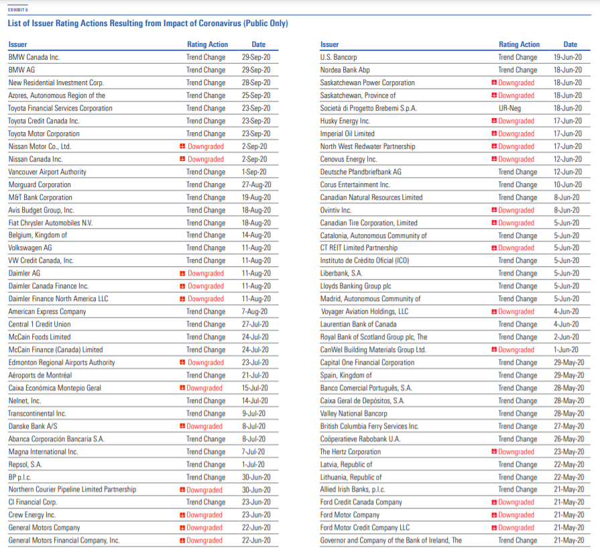Select 'Fiat Chrysler Automobiles N.V.' issuer
The height and width of the screenshot is (558, 600).
pyautogui.click(x=50, y=223)
